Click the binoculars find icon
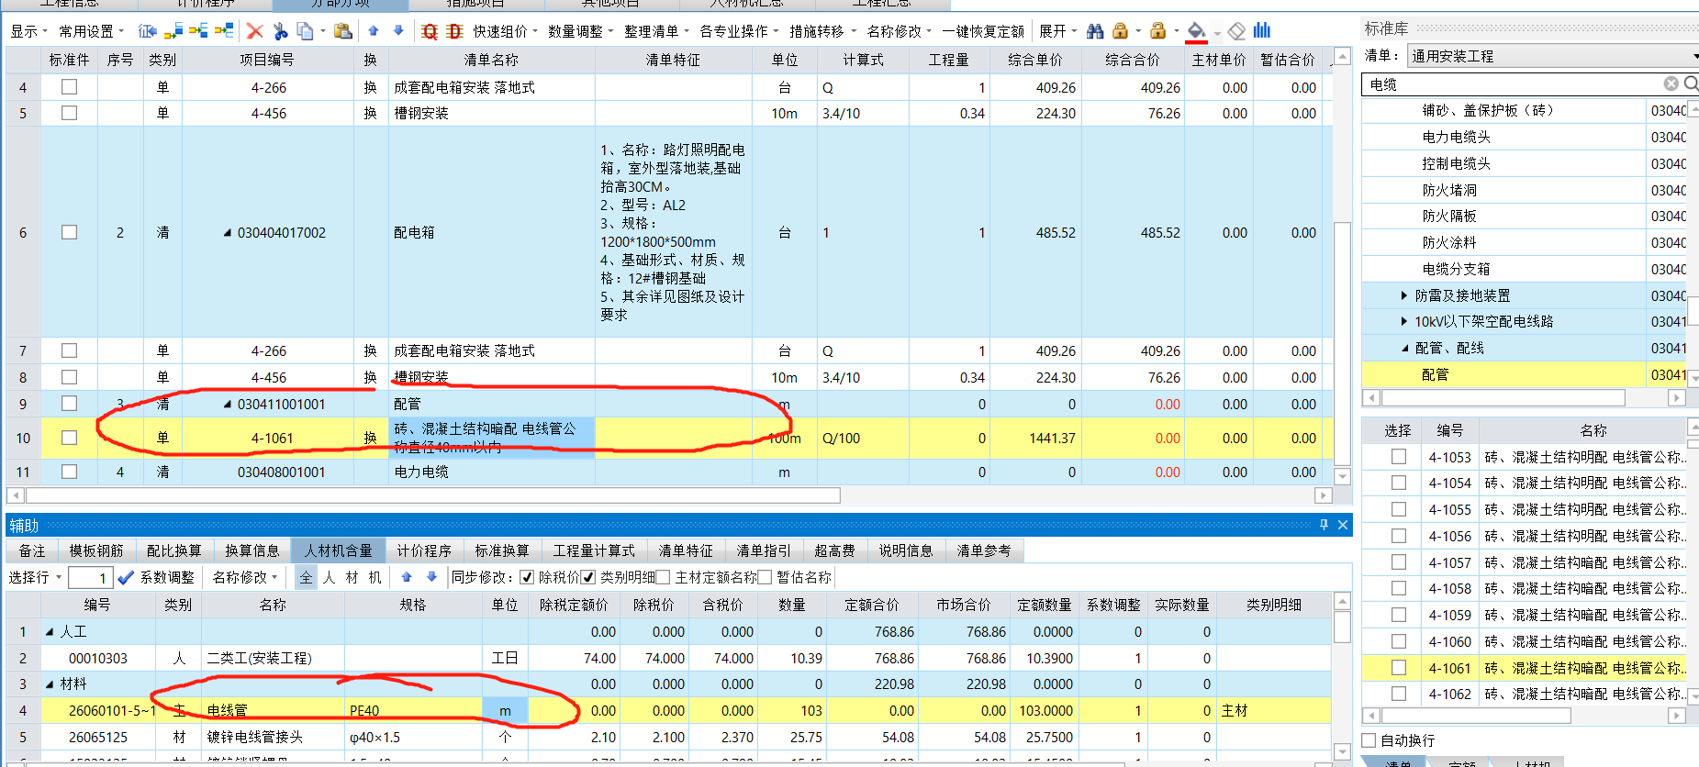Viewport: 1699px width, 767px height. 1095,31
